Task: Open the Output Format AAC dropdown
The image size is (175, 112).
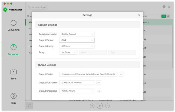Action: 77,40
